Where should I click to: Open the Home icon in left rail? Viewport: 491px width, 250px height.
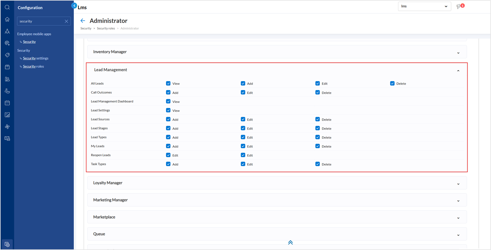7,19
